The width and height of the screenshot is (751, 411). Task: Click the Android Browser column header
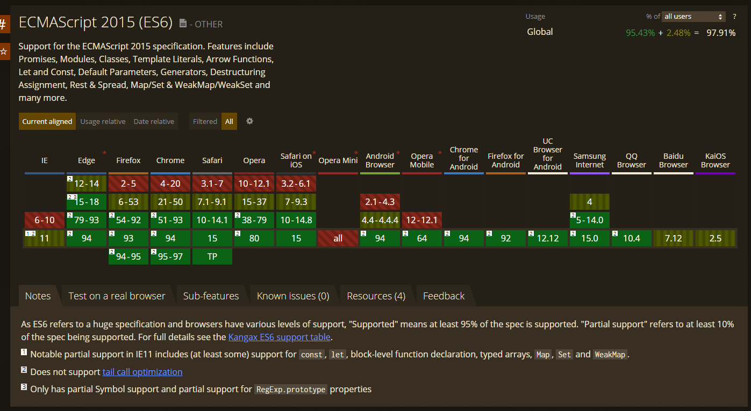click(380, 160)
